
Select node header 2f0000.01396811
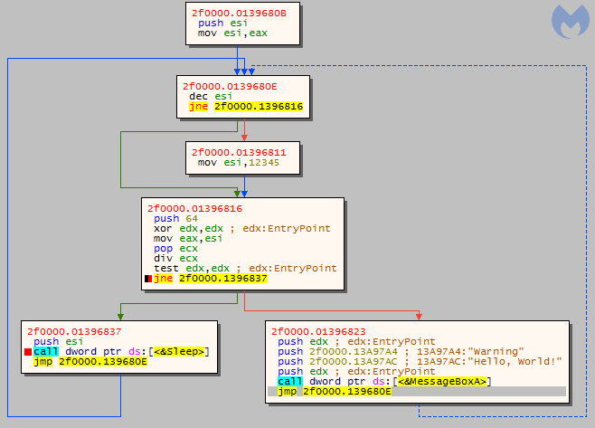point(233,152)
